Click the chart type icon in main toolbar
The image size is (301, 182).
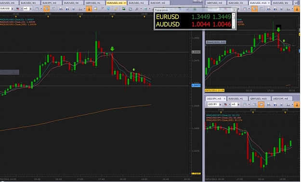click(x=37, y=9)
